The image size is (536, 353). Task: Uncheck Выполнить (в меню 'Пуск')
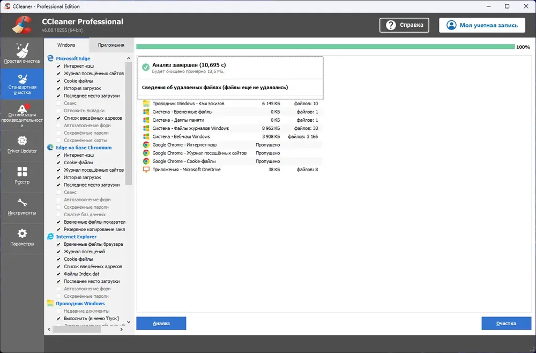[58, 319]
